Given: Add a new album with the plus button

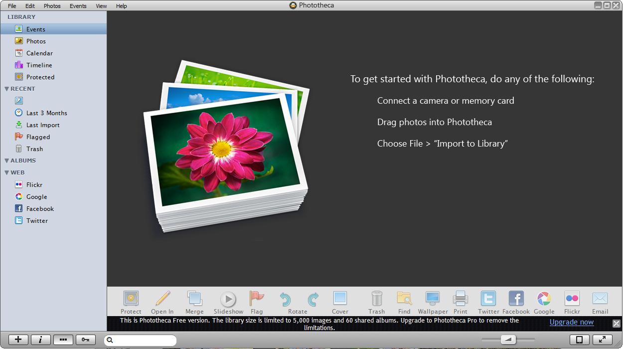Looking at the screenshot, I should (x=18, y=340).
